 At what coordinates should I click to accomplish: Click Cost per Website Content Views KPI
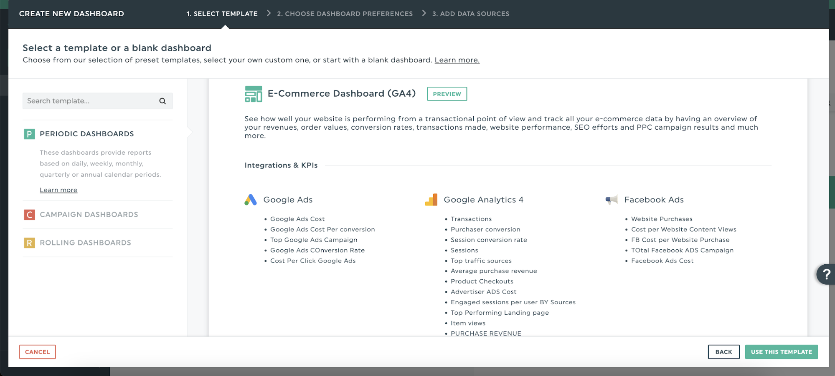pos(683,229)
